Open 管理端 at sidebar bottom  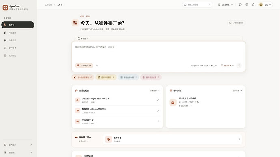[18, 153]
